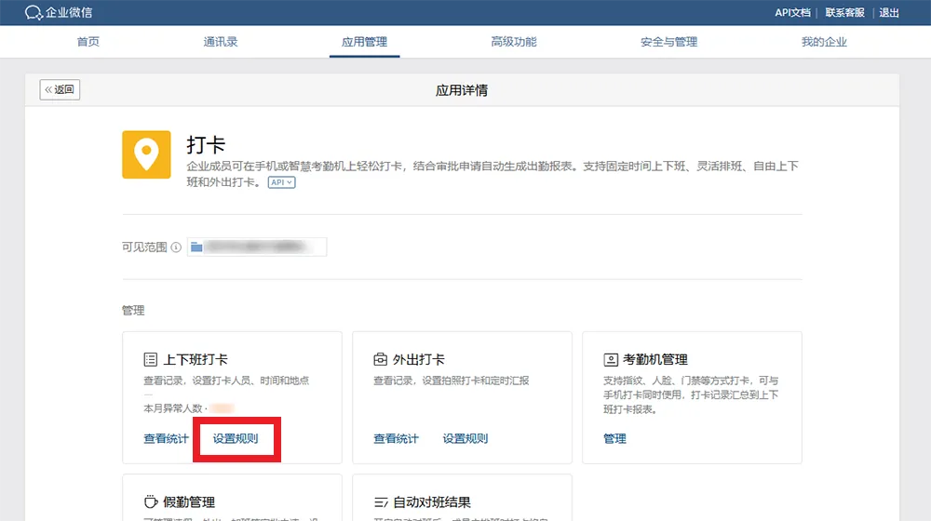Open the 首页 tab
This screenshot has width=931, height=521.
88,42
